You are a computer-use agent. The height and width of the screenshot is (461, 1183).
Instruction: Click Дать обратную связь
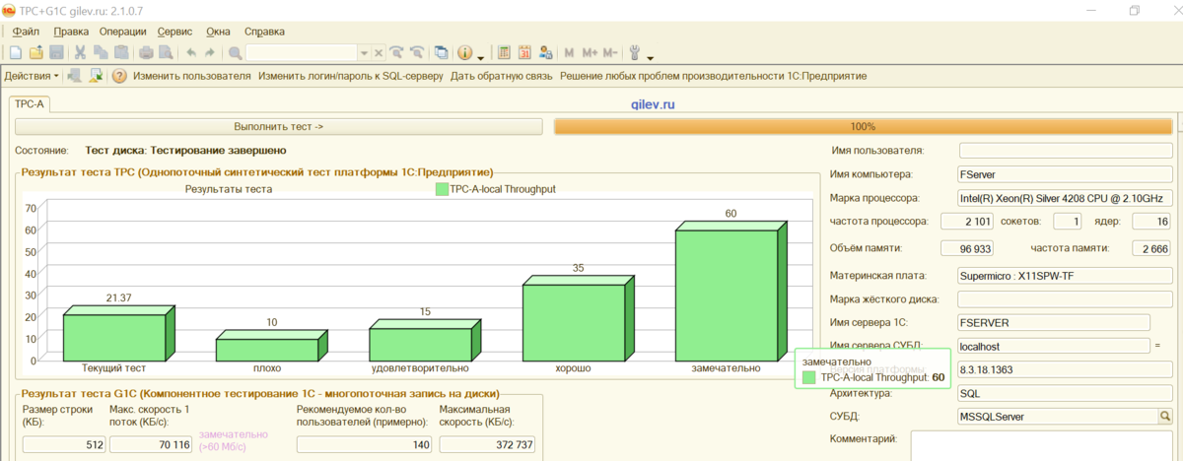coord(501,76)
